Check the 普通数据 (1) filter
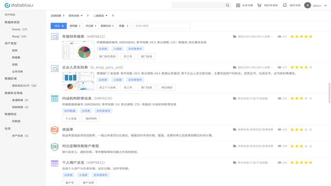331x186 pixels. [x=8, y=100]
